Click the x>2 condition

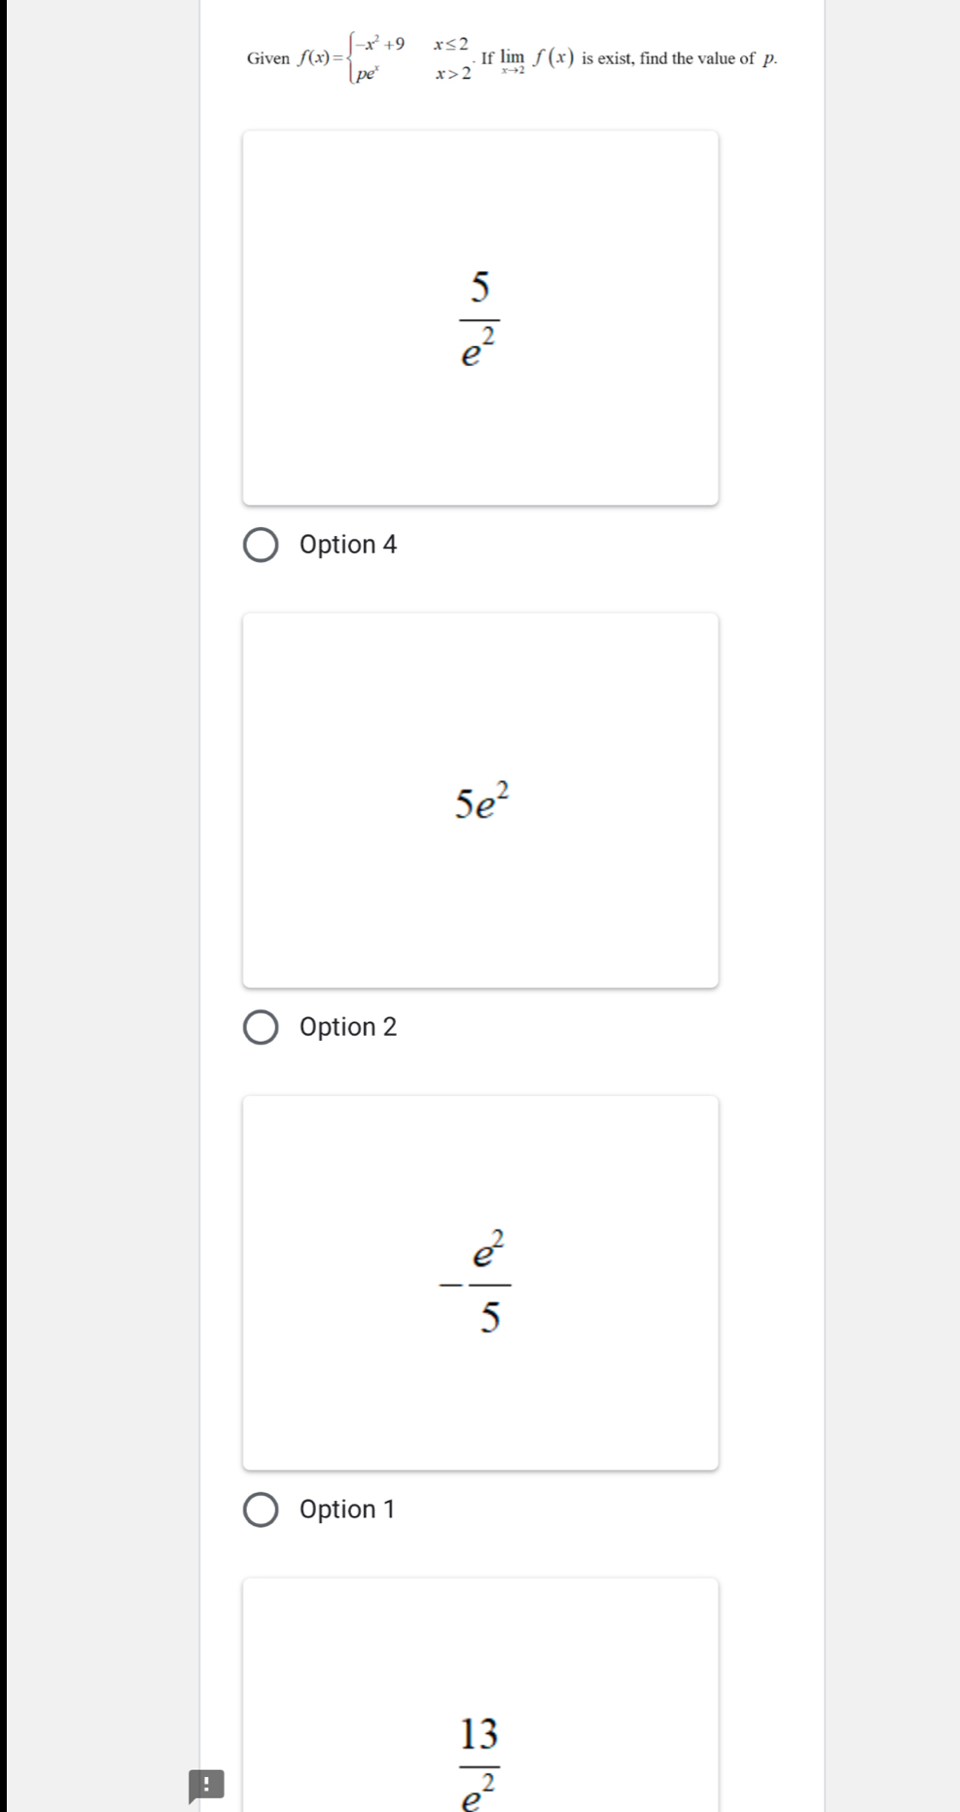453,73
